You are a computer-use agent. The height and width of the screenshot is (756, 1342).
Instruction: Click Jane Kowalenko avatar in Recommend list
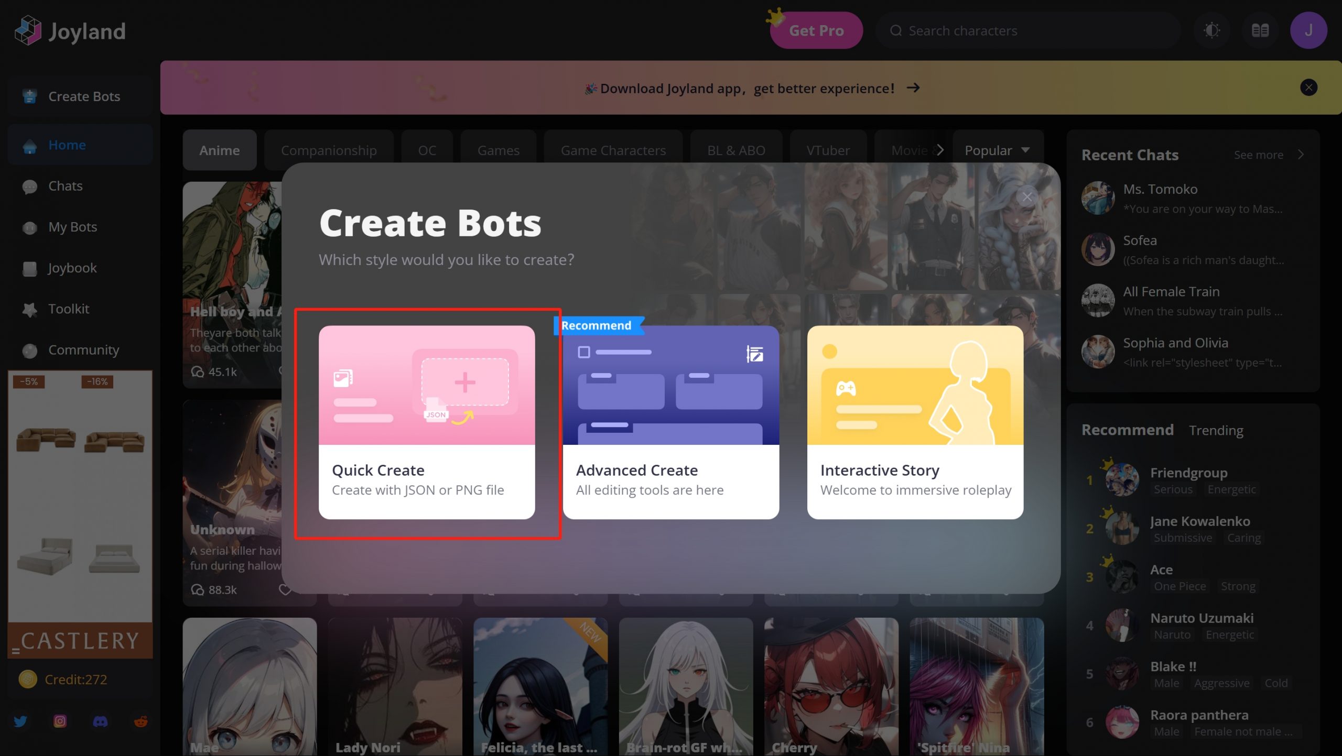pos(1122,528)
